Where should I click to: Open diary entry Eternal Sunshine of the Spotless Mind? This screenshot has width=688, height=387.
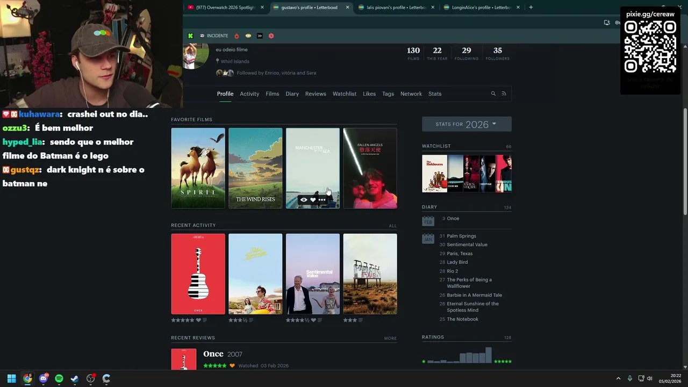click(x=473, y=307)
